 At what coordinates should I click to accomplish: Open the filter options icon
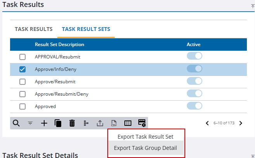[30, 123]
